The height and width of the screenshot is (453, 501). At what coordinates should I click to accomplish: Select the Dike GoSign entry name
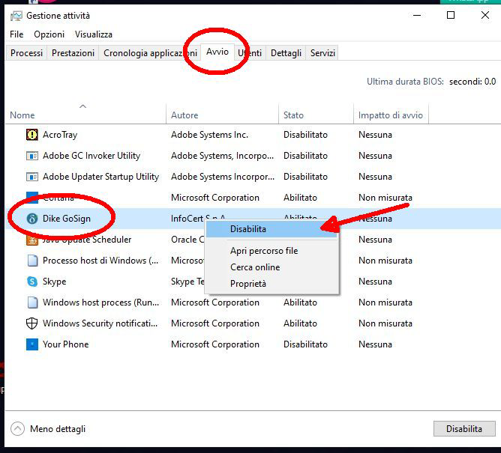click(x=67, y=219)
